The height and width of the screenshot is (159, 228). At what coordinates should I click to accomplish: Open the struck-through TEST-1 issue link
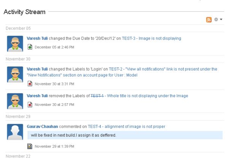97,96
